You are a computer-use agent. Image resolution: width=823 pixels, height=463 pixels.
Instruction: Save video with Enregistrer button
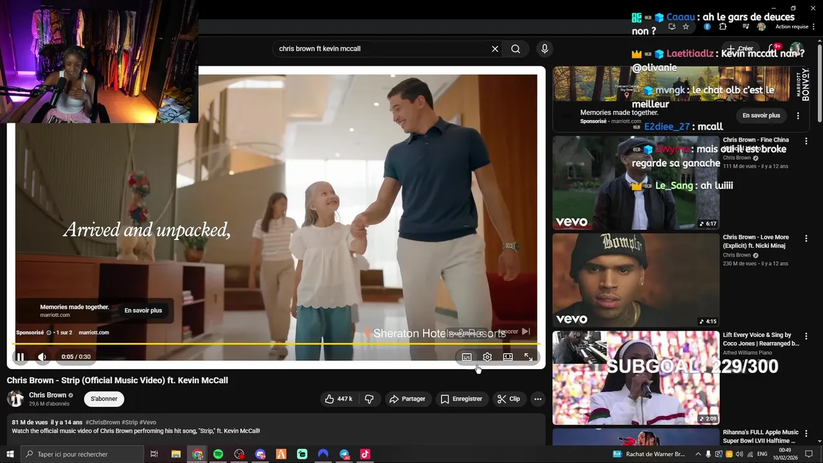(461, 399)
